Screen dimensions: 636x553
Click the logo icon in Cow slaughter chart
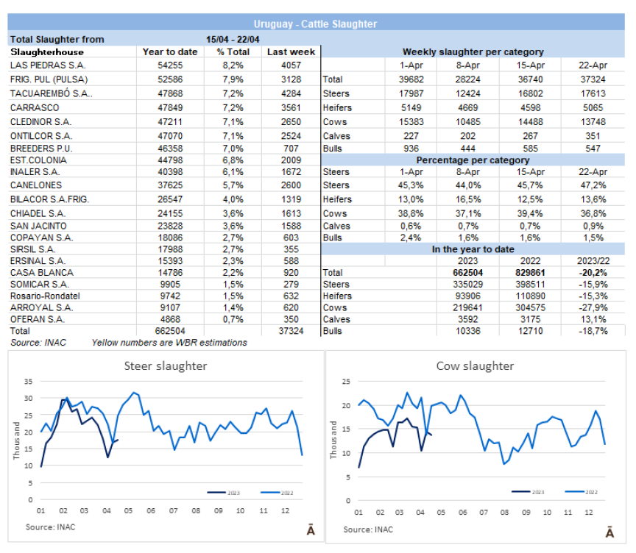(x=610, y=532)
